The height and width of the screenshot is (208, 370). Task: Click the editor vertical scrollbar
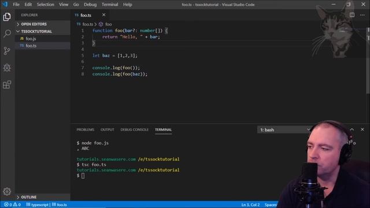pos(368,61)
